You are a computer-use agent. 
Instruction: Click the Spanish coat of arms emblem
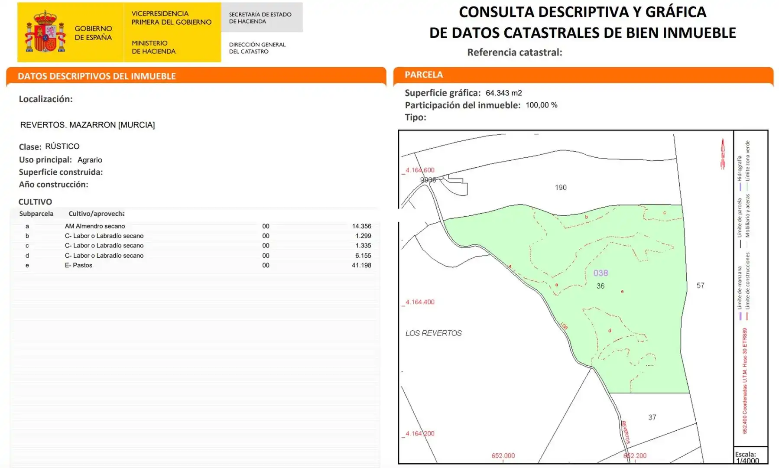pyautogui.click(x=45, y=32)
